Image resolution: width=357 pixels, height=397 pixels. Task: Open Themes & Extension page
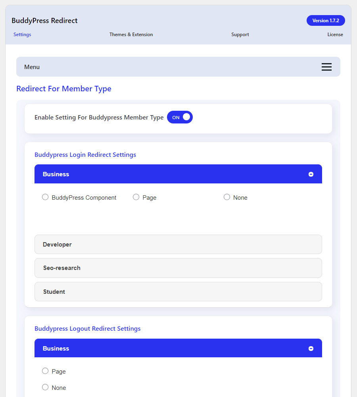coord(131,35)
